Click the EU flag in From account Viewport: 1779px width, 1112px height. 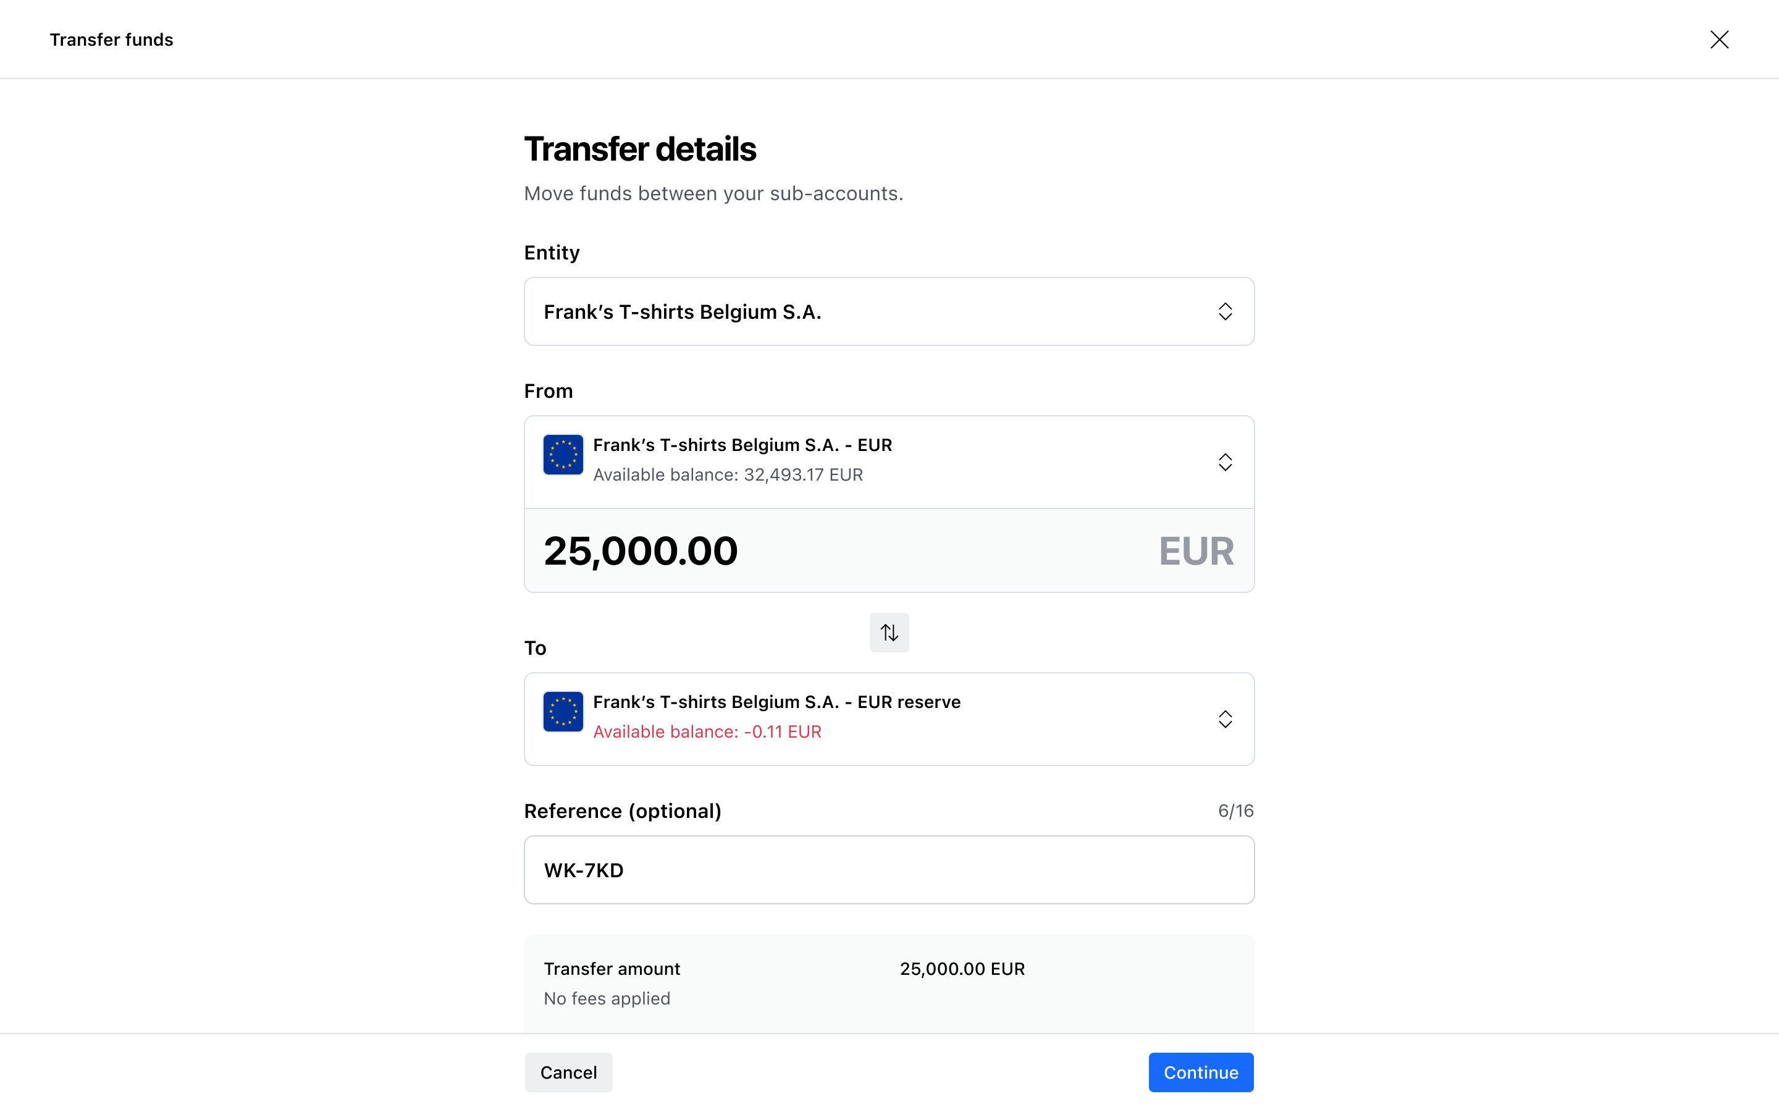tap(563, 455)
